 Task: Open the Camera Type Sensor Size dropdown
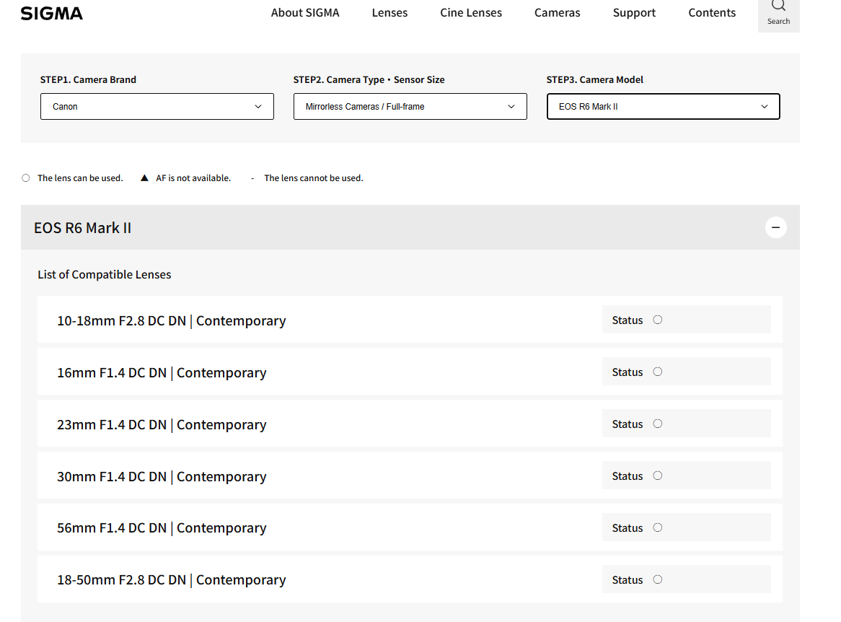tap(410, 106)
